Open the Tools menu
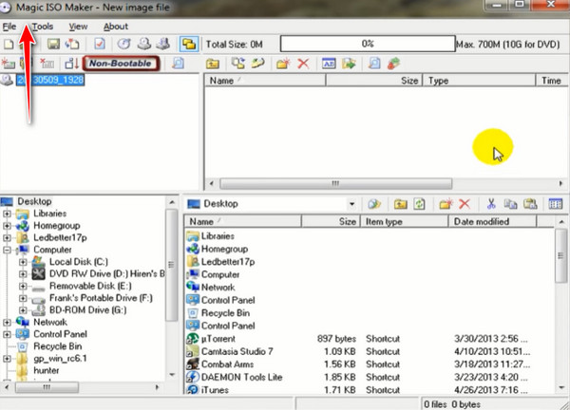This screenshot has width=570, height=410. (43, 27)
